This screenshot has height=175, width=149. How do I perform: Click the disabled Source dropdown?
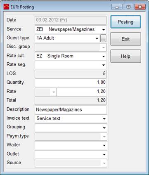(x=71, y=163)
